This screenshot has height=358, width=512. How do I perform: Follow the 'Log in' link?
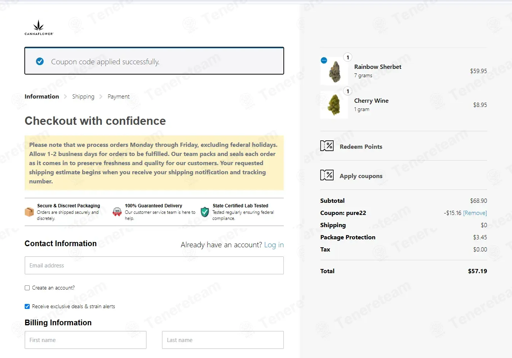coord(274,245)
